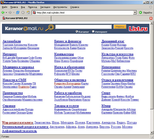The width and height of the screenshot is (154, 139).
Task: Open the НЛО subcategory link
Action: 133,74
